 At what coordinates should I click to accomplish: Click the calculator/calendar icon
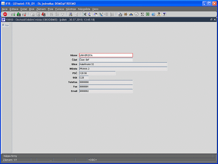point(120,14)
